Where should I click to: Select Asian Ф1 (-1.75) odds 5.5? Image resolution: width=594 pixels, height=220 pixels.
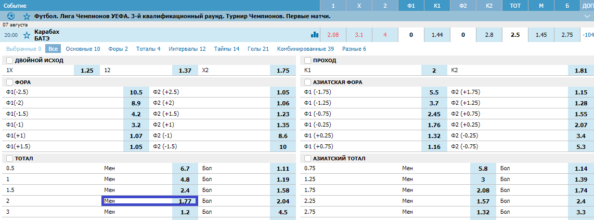434,92
